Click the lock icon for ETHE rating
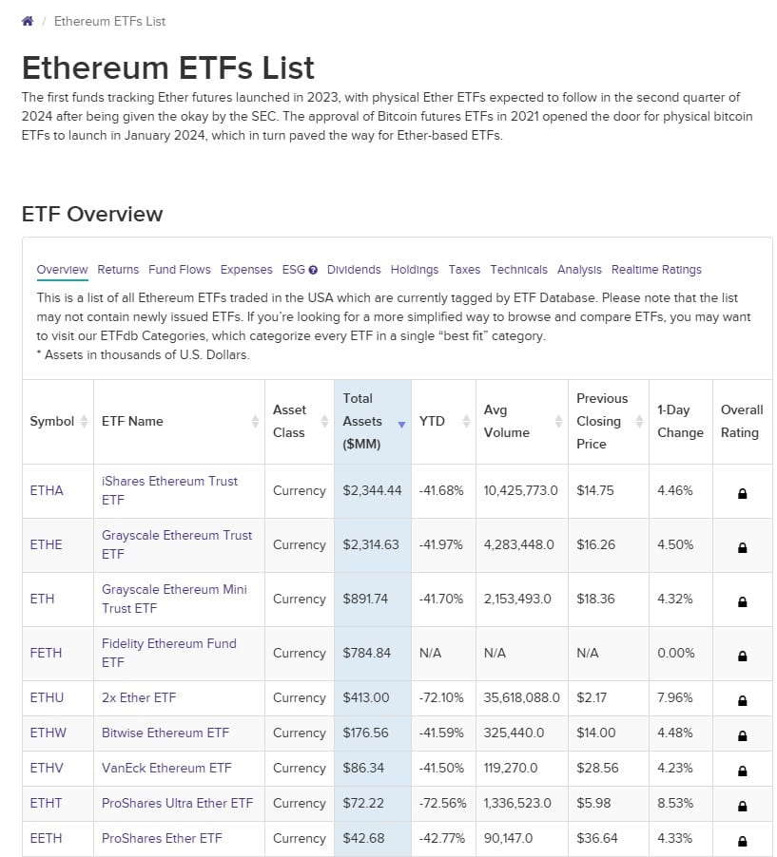 pos(742,547)
